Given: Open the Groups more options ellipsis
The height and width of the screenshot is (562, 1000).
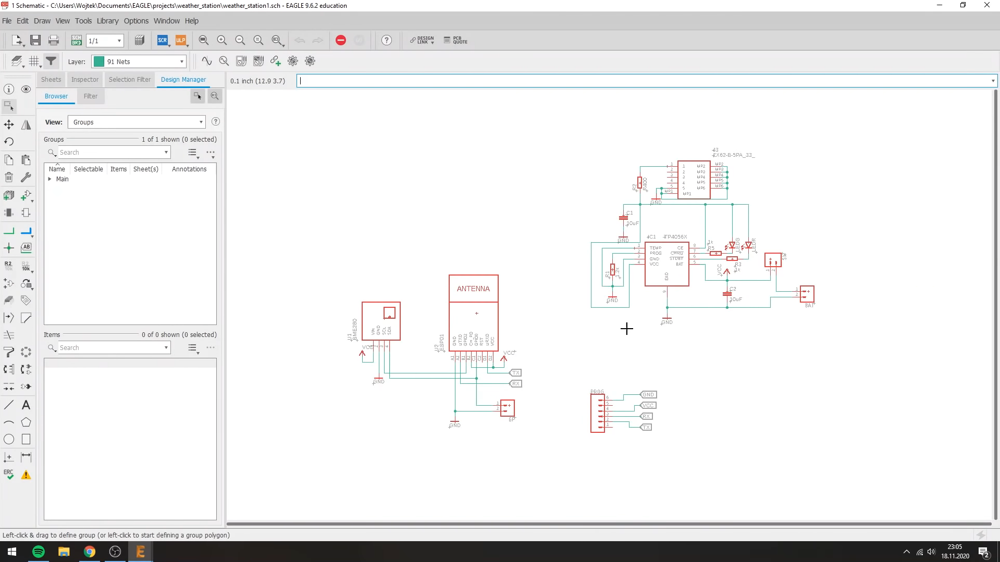Looking at the screenshot, I should point(211,153).
